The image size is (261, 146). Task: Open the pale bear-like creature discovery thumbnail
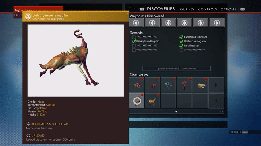point(200,85)
